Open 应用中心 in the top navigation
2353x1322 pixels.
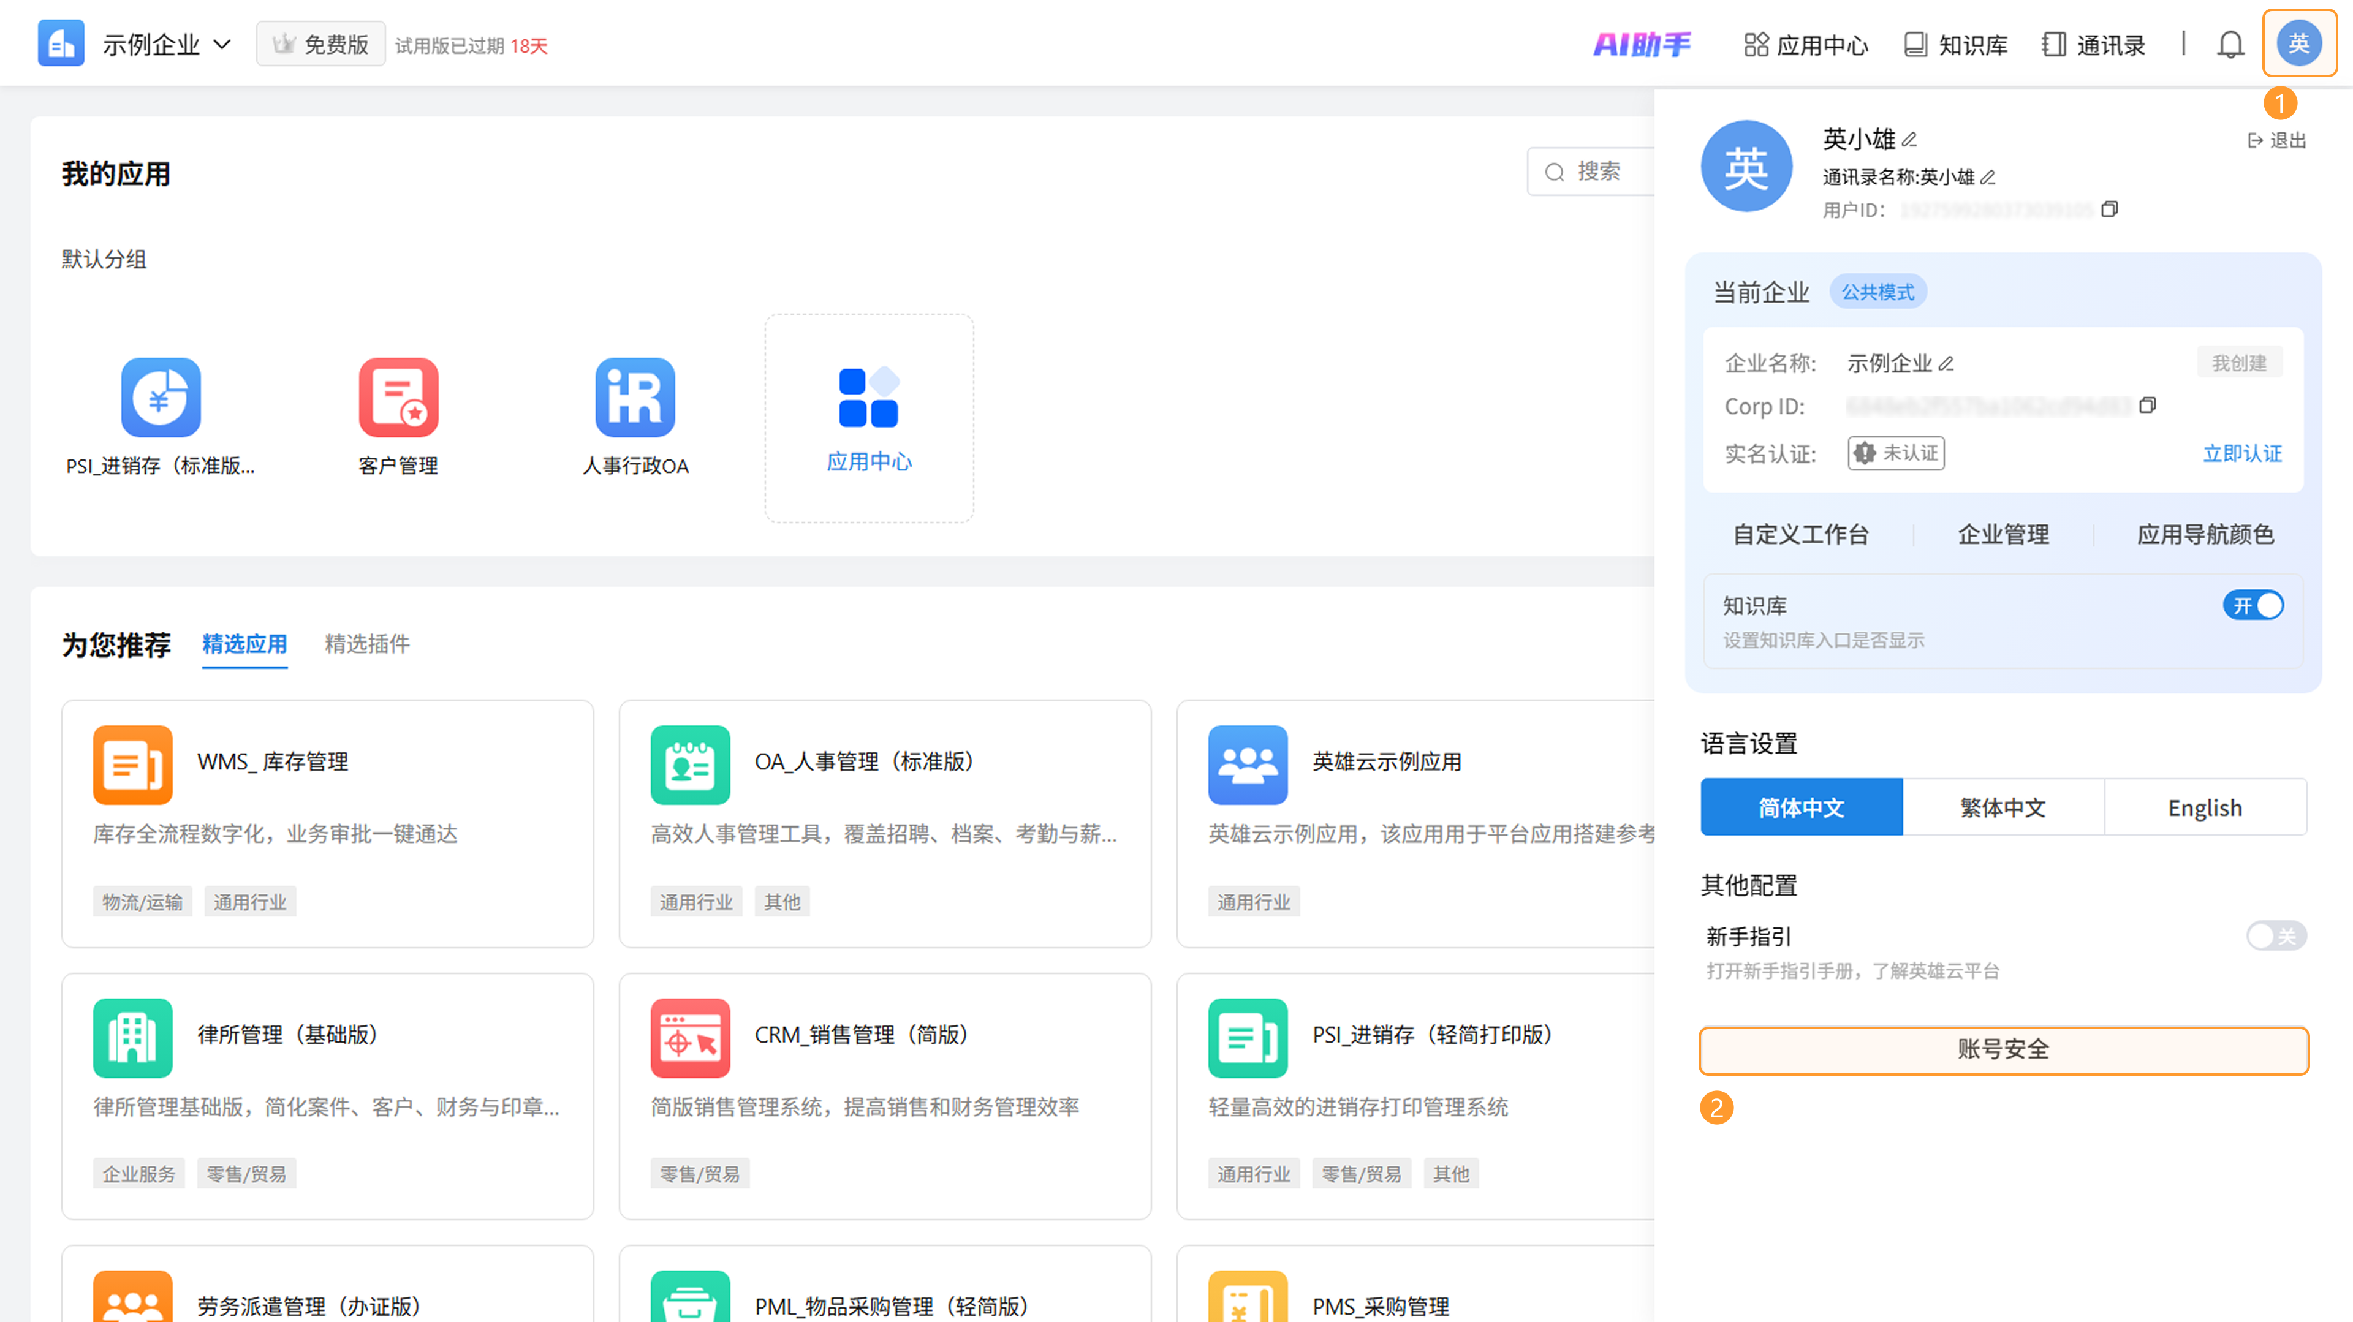pyautogui.click(x=1806, y=45)
